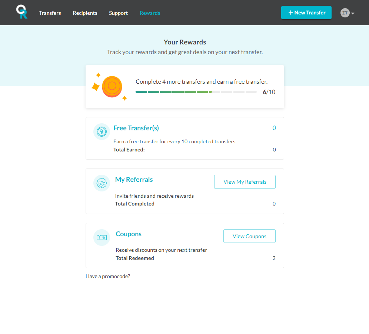The width and height of the screenshot is (369, 334).
Task: Start a New Transfer
Action: pyautogui.click(x=306, y=13)
